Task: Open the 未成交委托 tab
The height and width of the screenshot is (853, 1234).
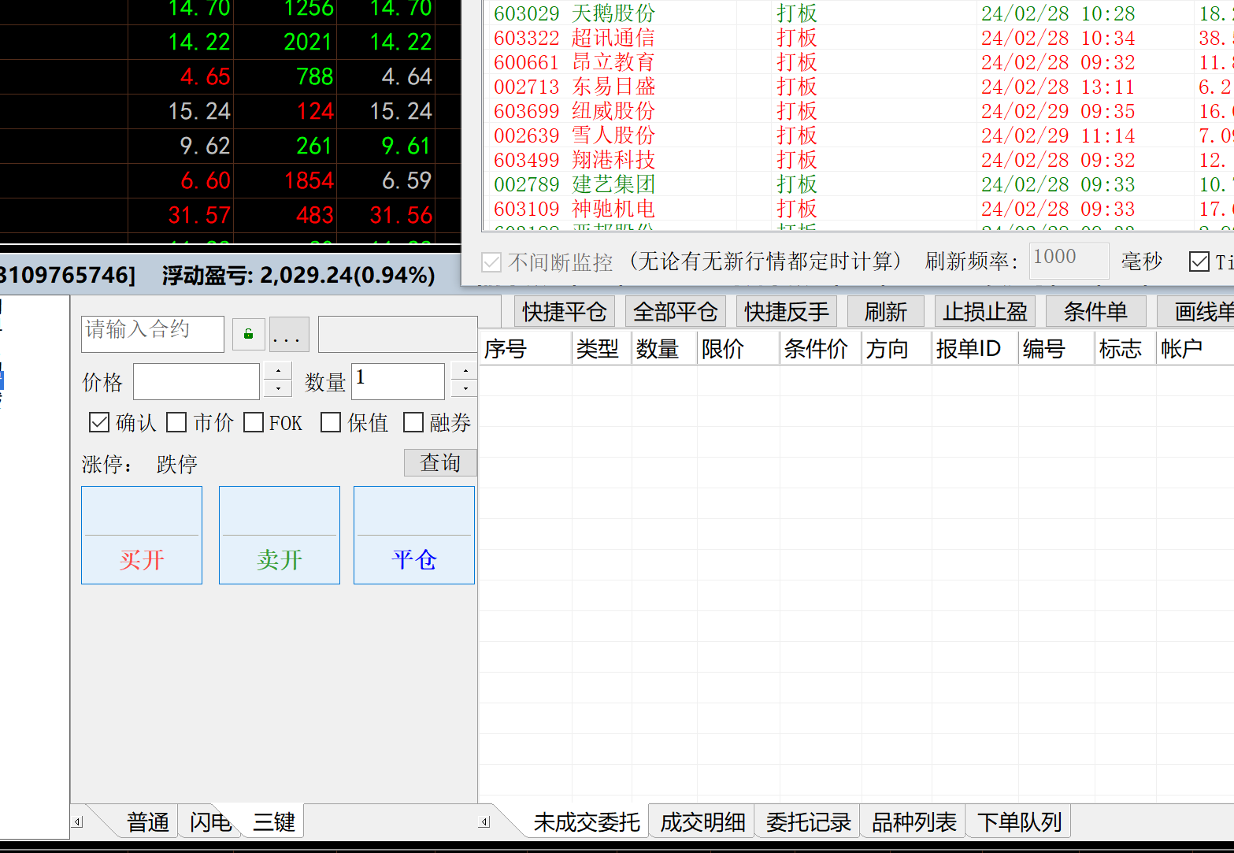Action: tap(587, 822)
